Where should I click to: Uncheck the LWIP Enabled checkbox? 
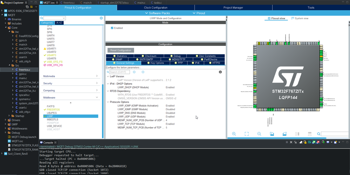tap(112, 28)
